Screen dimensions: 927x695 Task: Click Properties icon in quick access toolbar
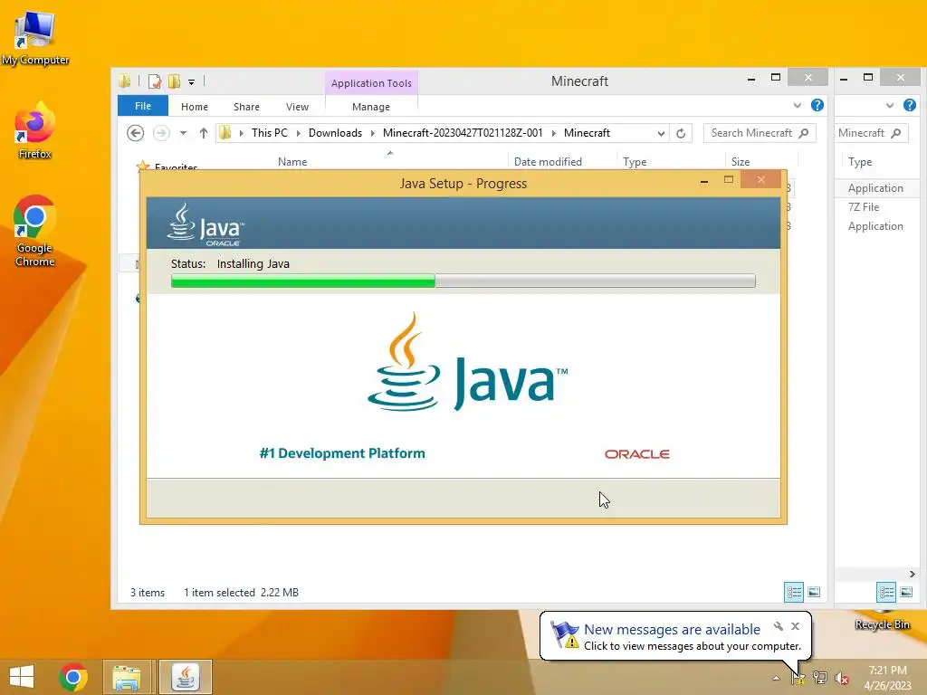155,81
